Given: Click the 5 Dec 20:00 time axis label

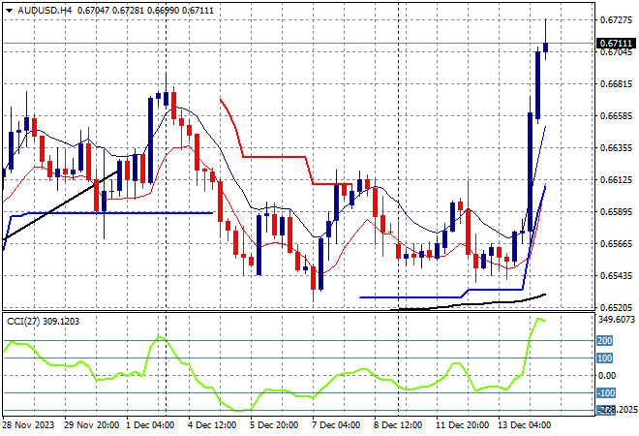Looking at the screenshot, I should [x=274, y=425].
